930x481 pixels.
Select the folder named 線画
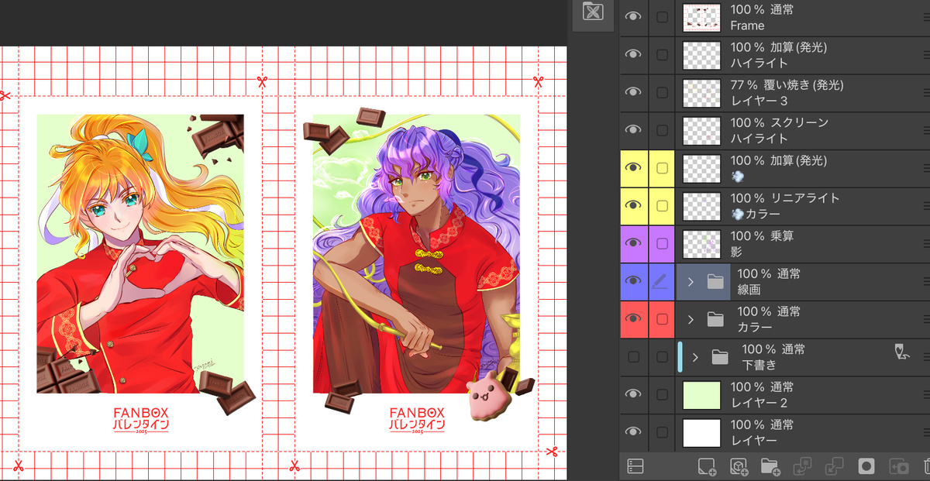tap(750, 290)
